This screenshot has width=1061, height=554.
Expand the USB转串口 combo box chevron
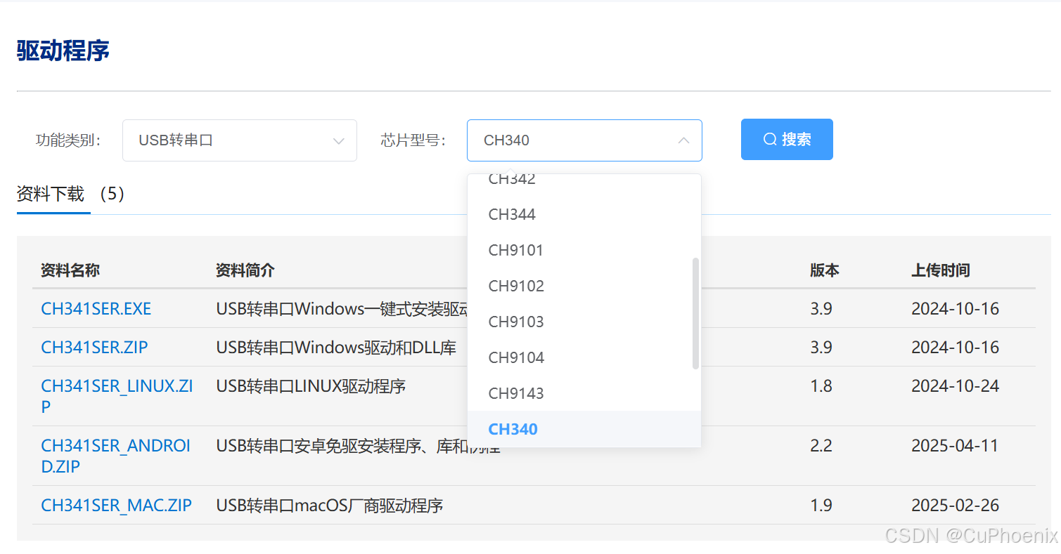[337, 140]
